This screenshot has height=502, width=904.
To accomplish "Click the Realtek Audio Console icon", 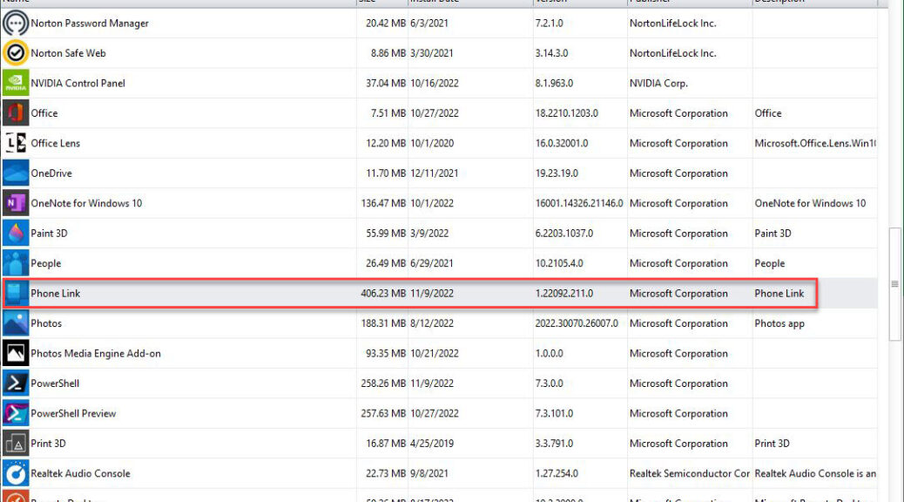I will pos(16,473).
